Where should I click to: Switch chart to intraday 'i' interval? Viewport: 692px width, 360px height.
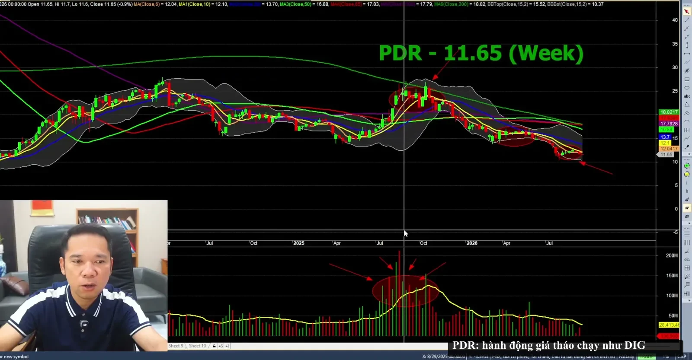687,183
